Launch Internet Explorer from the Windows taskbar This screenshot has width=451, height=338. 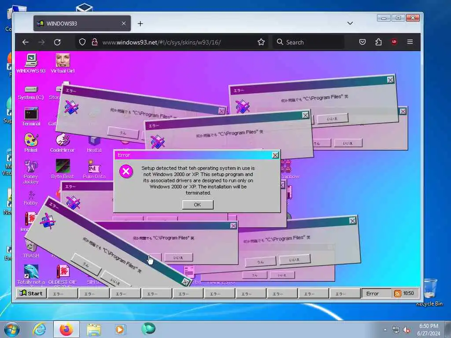[39, 329]
